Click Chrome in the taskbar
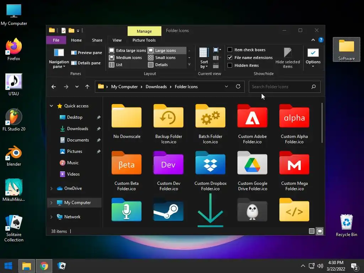 [44, 266]
